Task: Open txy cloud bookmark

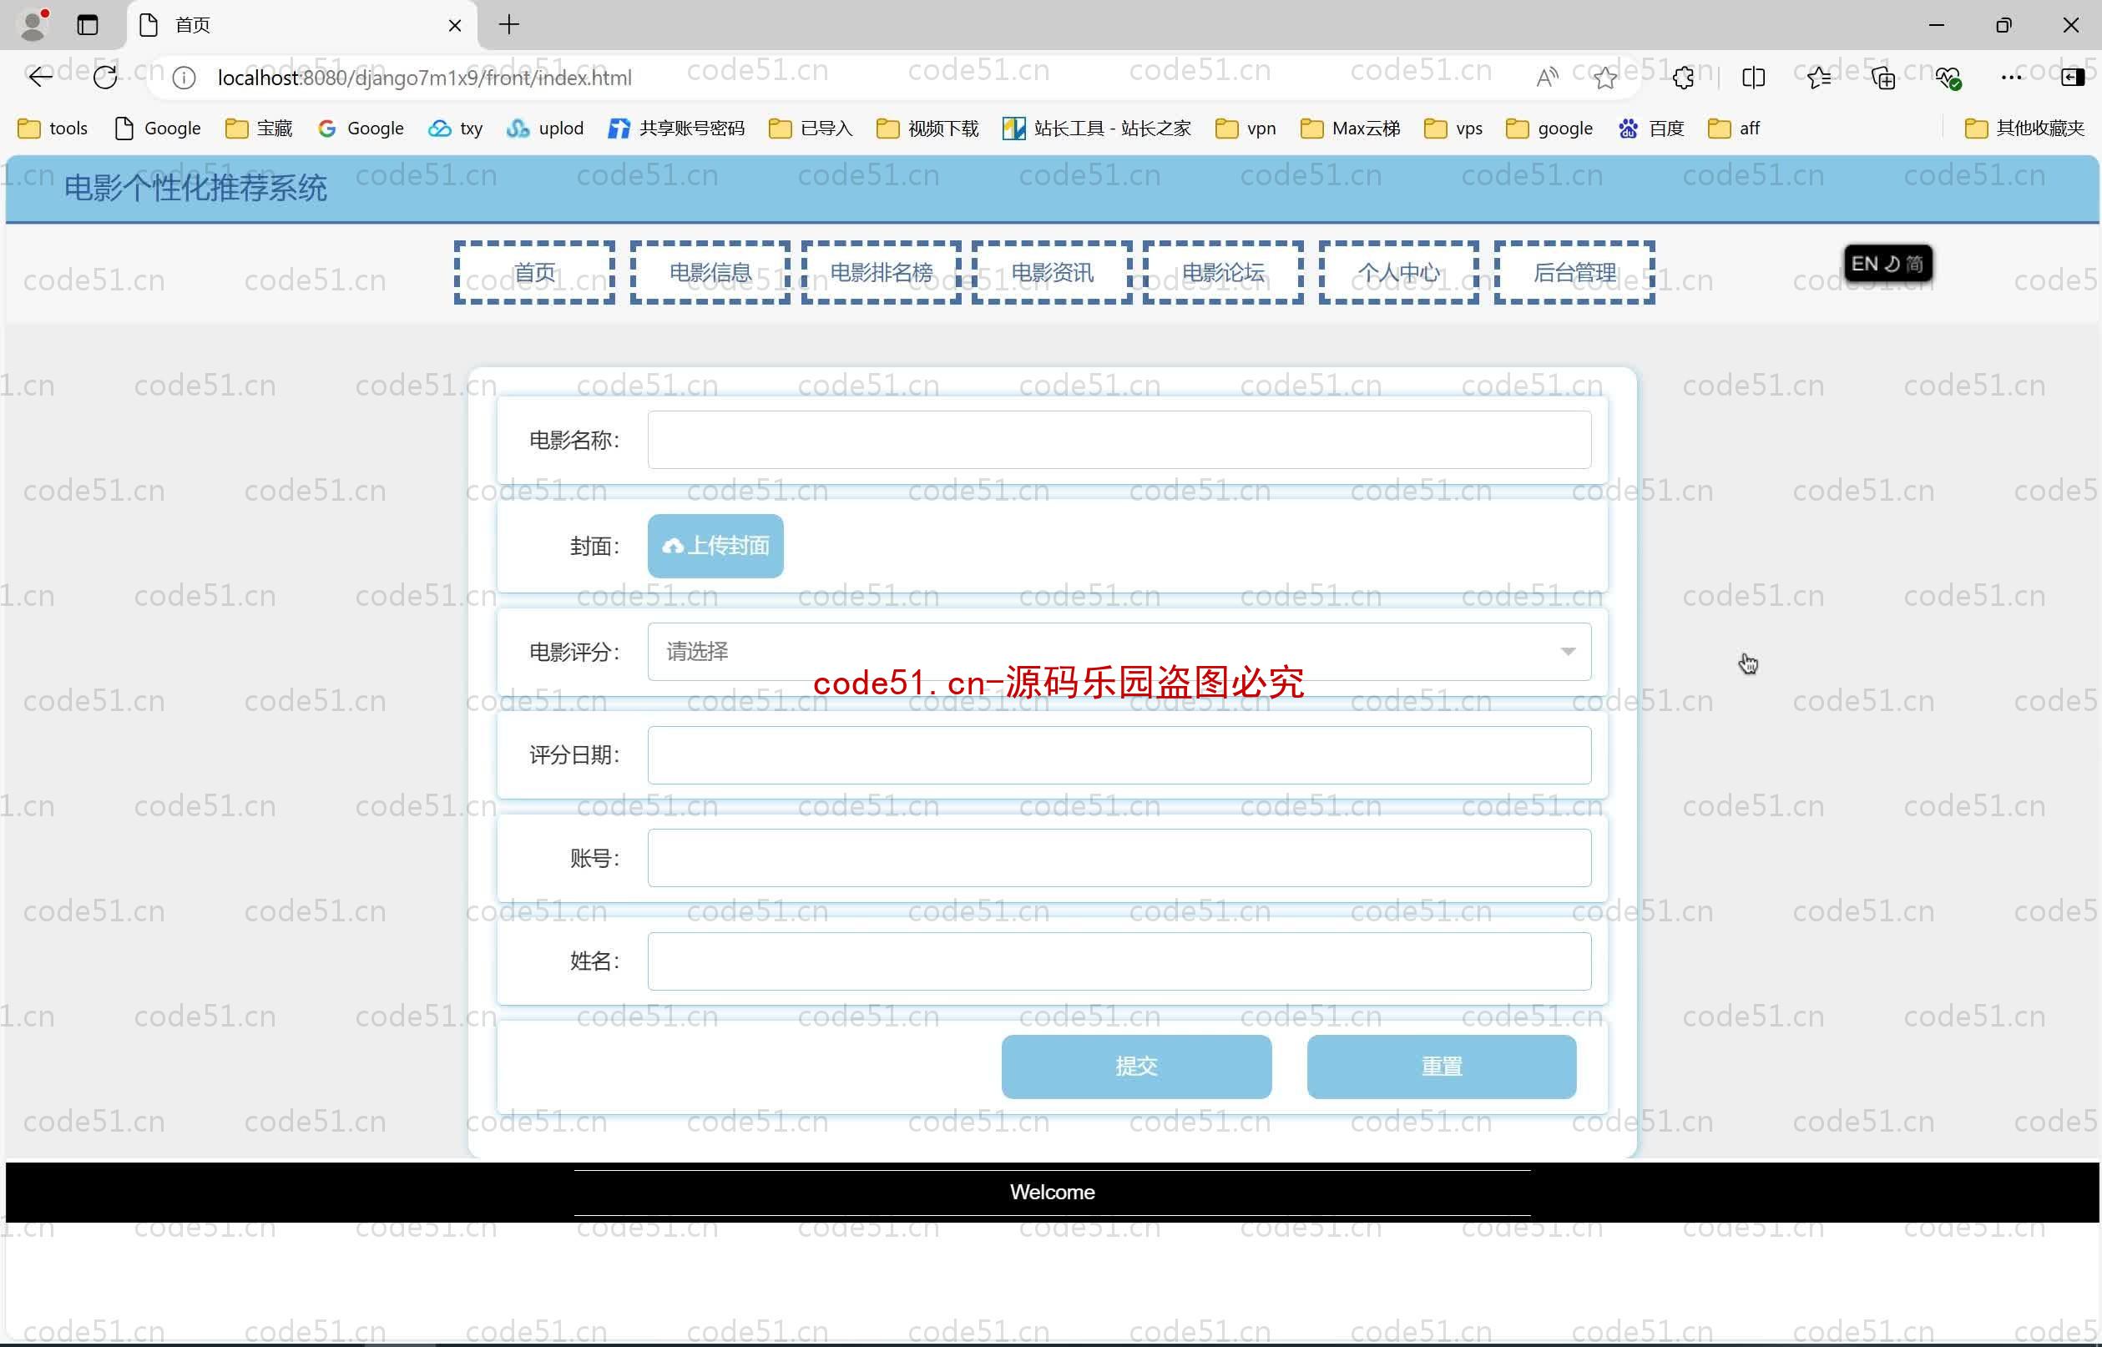Action: [455, 129]
